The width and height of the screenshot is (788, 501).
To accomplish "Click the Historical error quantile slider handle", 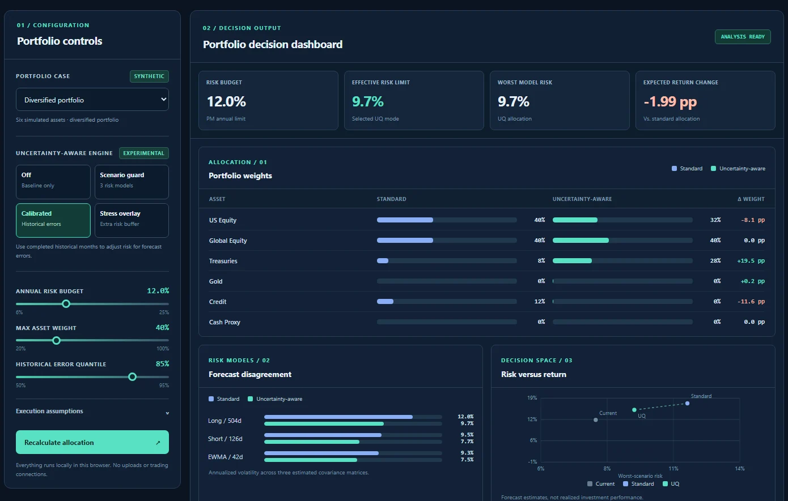I will [x=132, y=377].
